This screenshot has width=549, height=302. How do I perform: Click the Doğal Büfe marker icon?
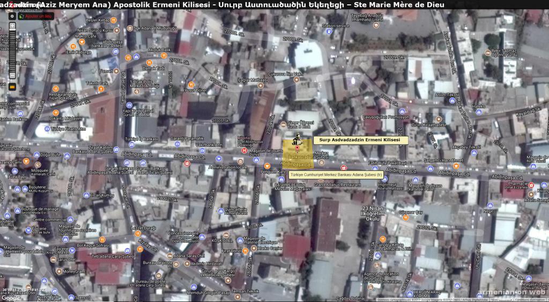tap(37, 155)
